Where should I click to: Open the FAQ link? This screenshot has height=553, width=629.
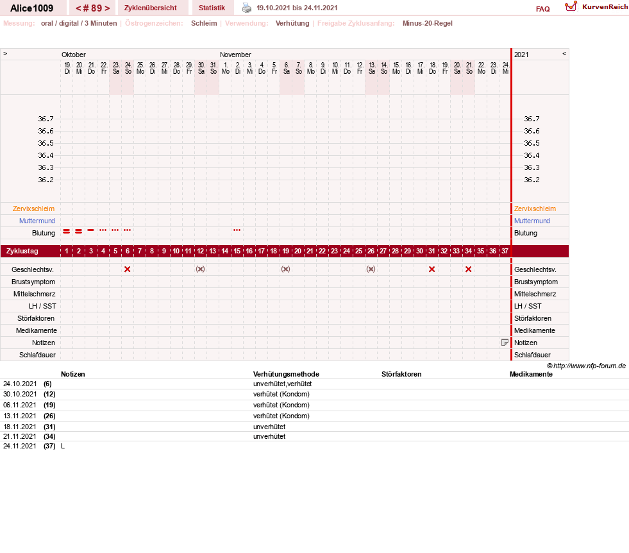click(542, 9)
